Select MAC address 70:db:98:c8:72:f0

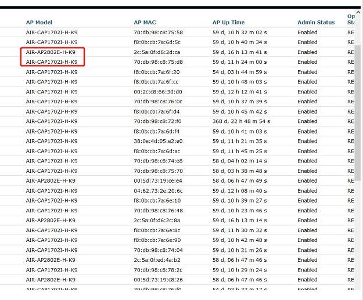[x=157, y=121]
